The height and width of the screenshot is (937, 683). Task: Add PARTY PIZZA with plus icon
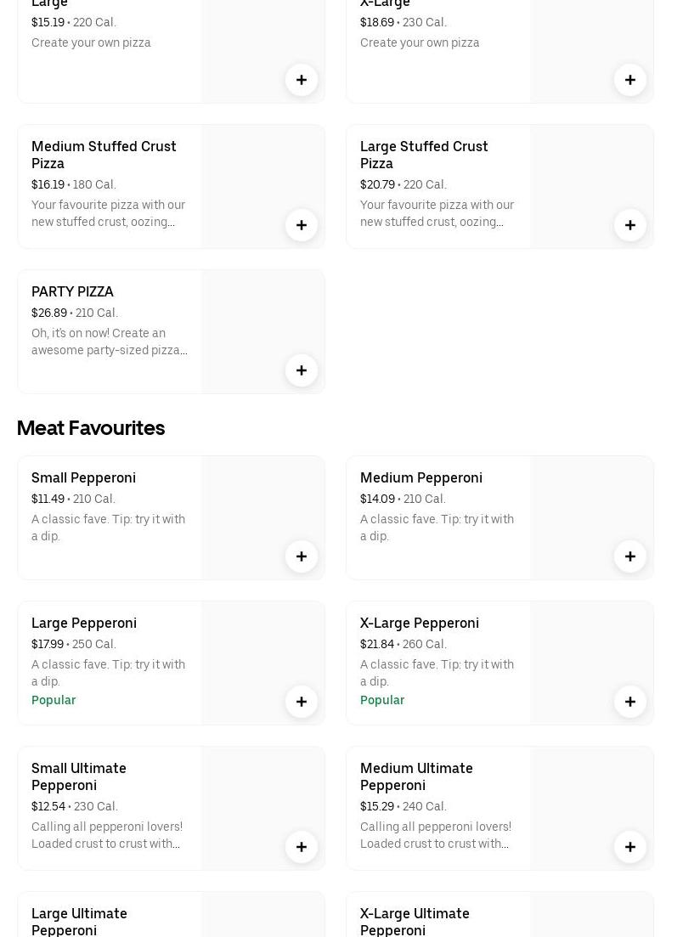point(302,370)
